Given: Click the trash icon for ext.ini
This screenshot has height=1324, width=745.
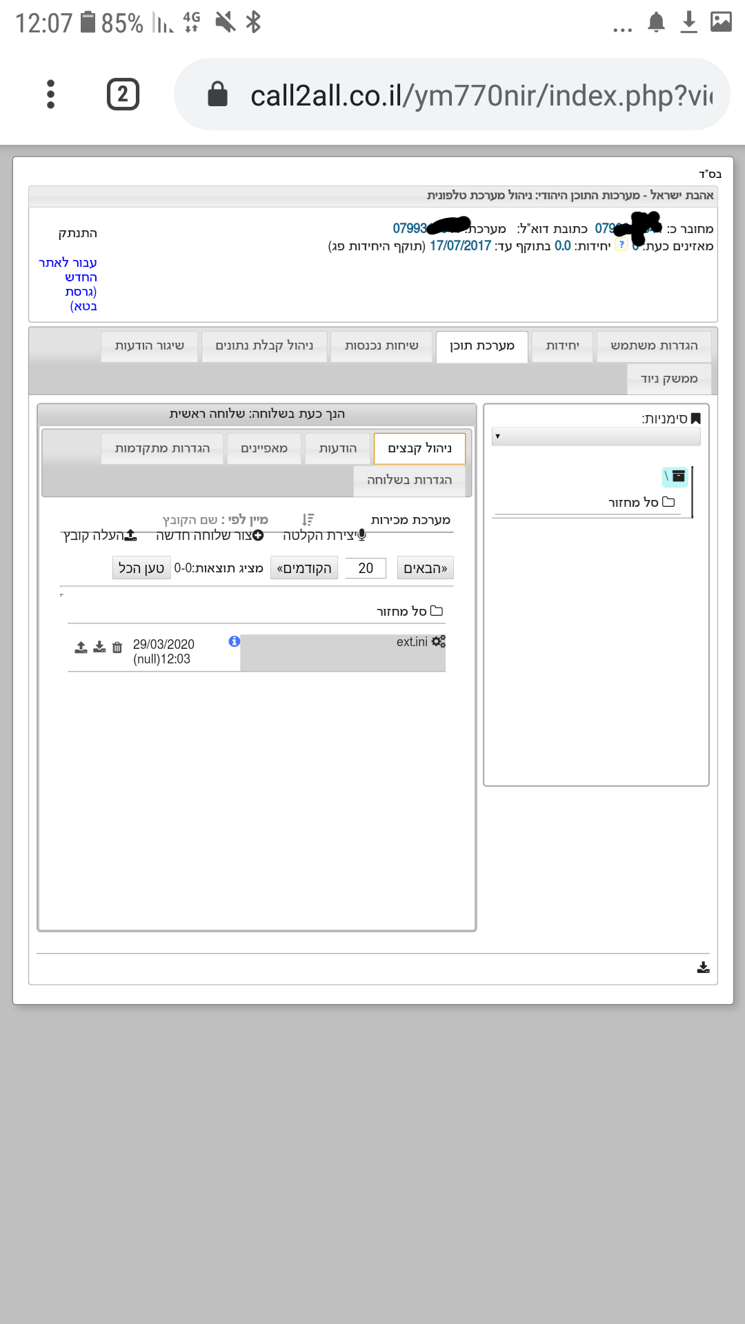Looking at the screenshot, I should pyautogui.click(x=117, y=647).
